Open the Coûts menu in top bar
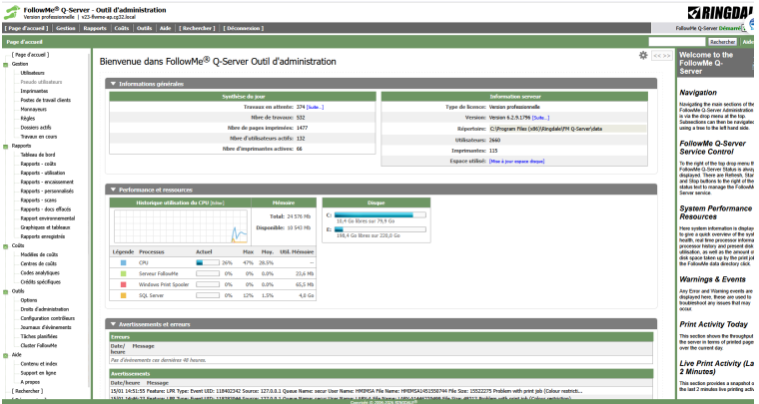The image size is (759, 404). [122, 28]
